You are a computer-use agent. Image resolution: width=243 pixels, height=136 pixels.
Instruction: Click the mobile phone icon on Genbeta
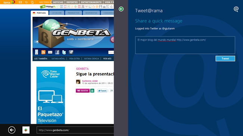click(37, 52)
